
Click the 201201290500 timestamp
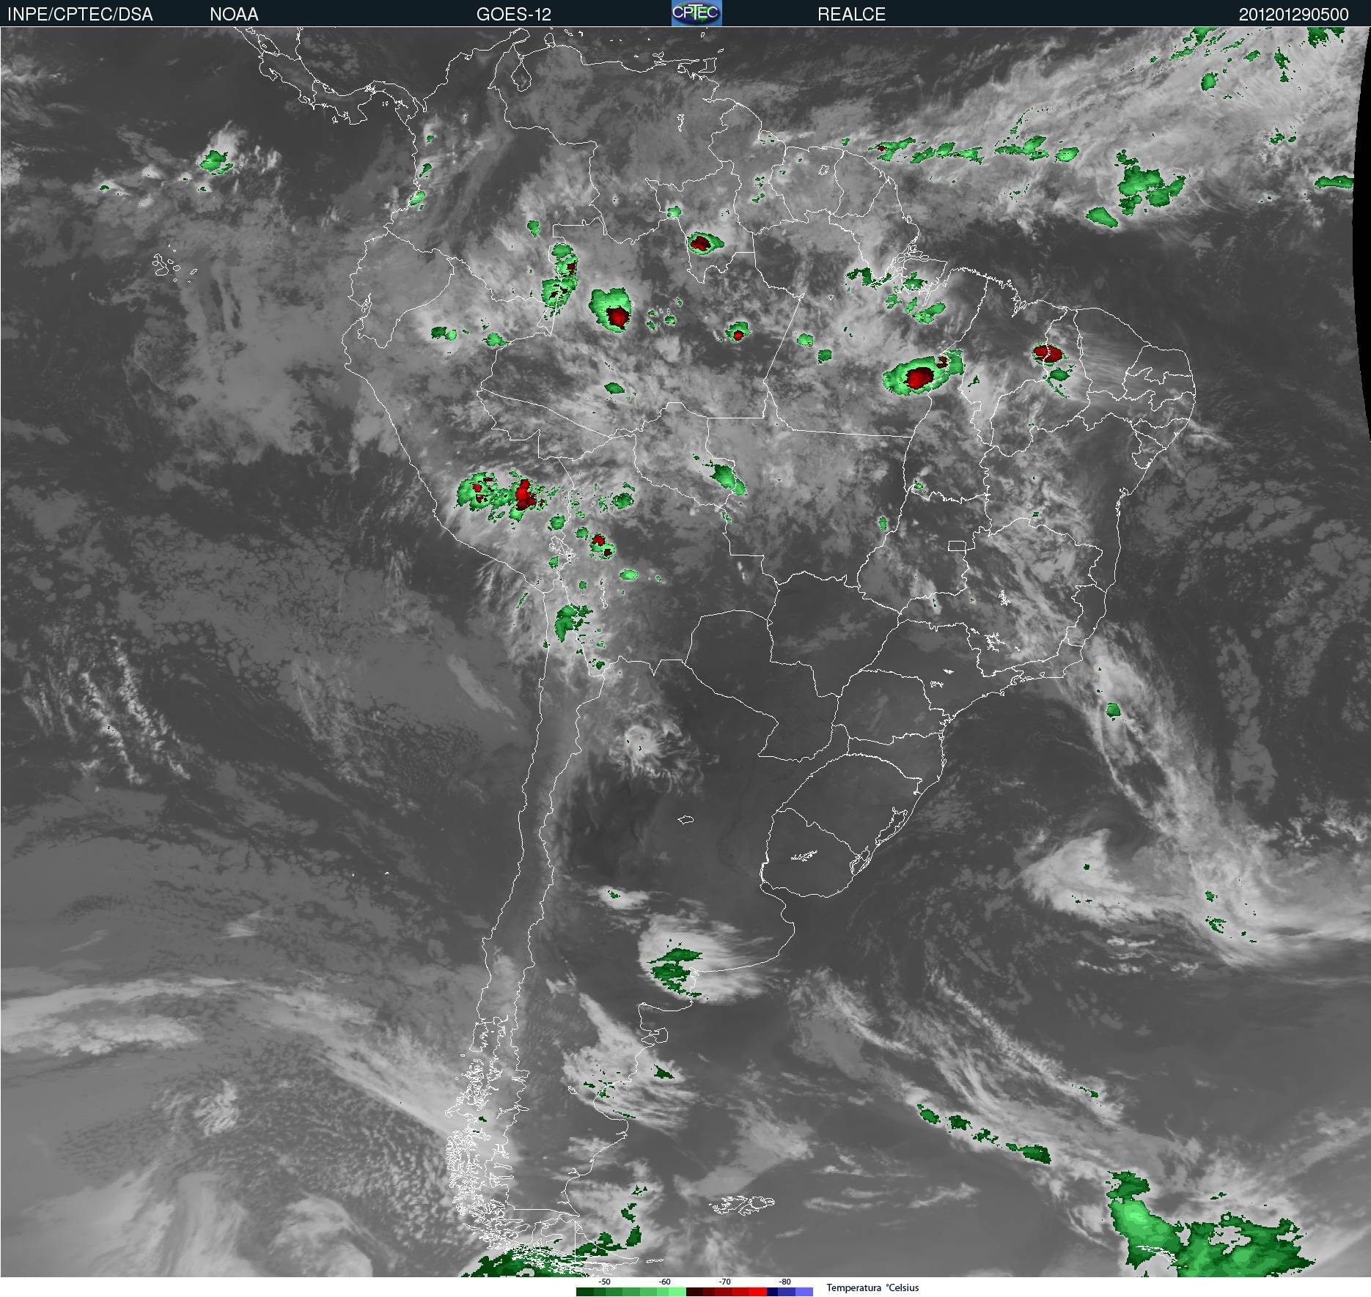pos(1293,14)
